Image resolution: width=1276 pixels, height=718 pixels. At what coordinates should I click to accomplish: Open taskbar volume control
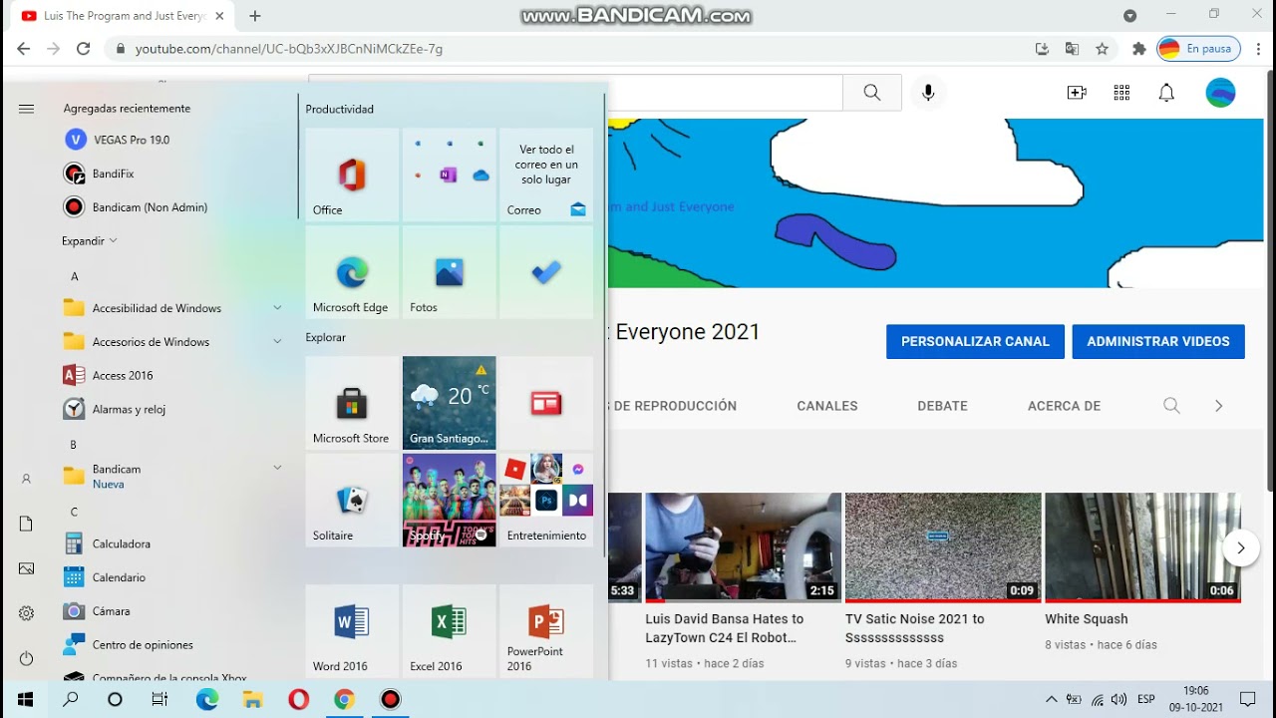click(1118, 699)
